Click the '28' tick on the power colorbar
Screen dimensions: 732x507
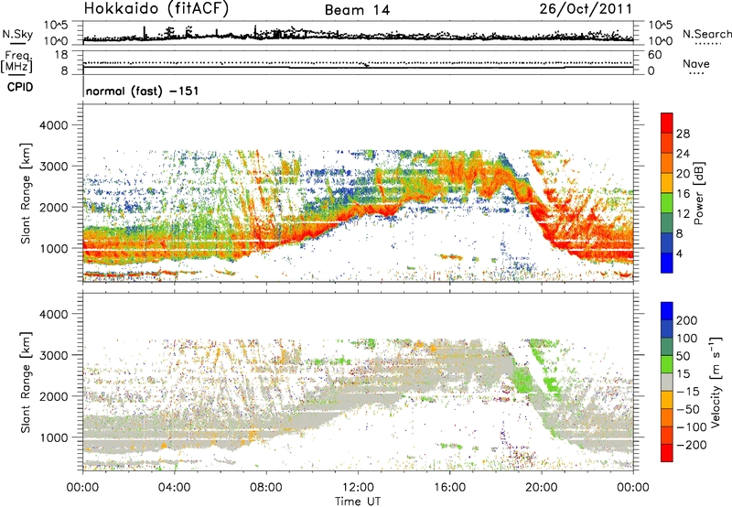pyautogui.click(x=683, y=134)
